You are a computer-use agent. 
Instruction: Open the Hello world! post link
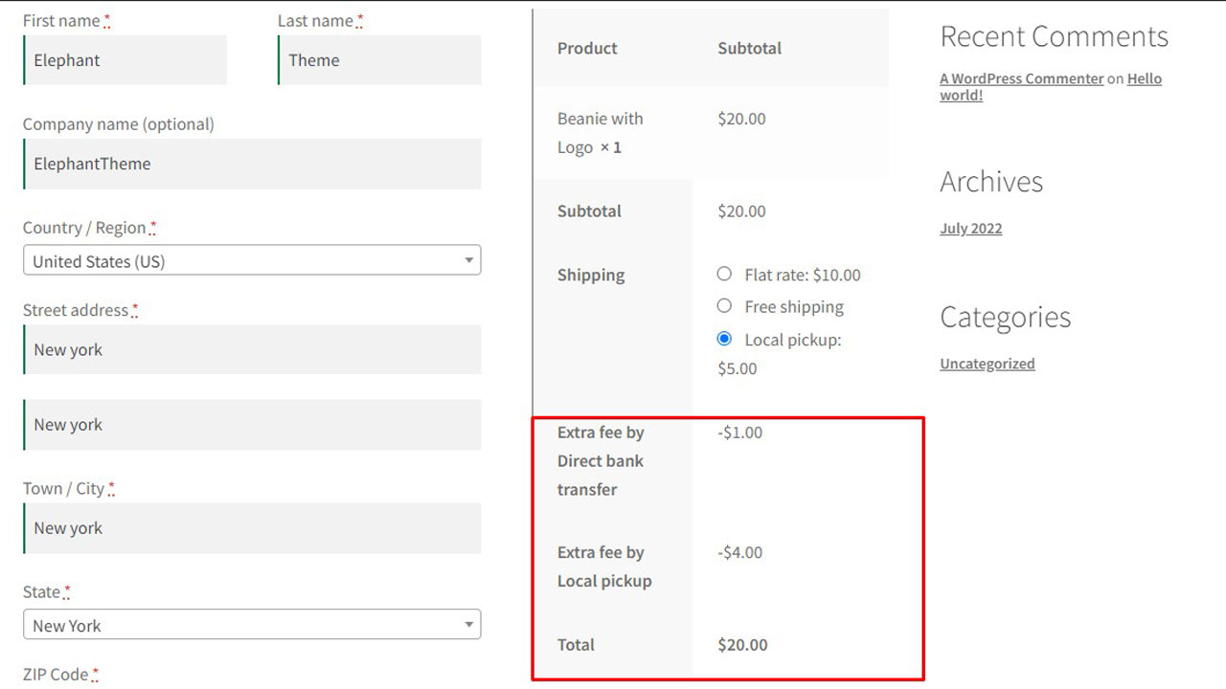point(1144,79)
